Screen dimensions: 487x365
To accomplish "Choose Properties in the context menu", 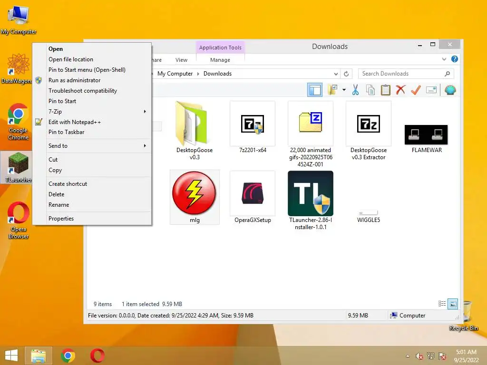I will (x=92, y=219).
